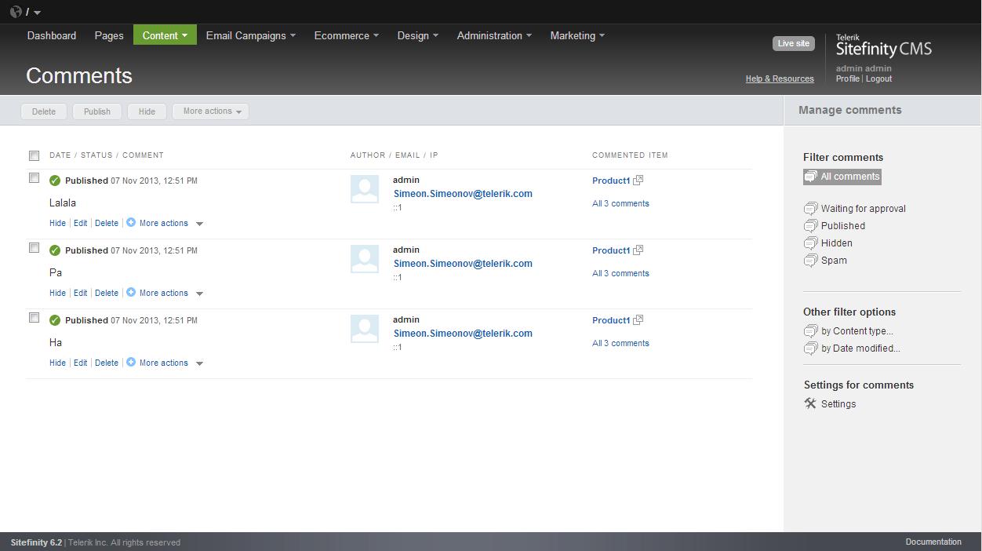Click the Spam filter comment bubble icon
982x551 pixels.
[810, 261]
